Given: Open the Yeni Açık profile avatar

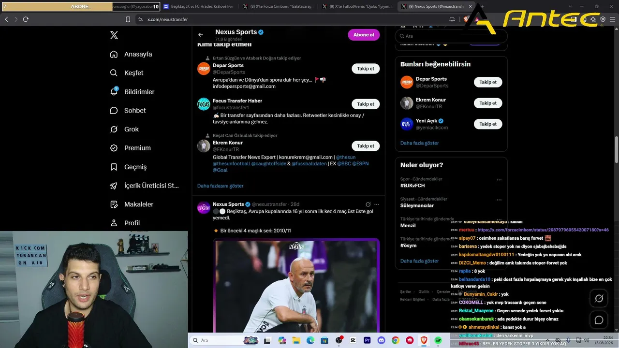Looking at the screenshot, I should click(407, 124).
